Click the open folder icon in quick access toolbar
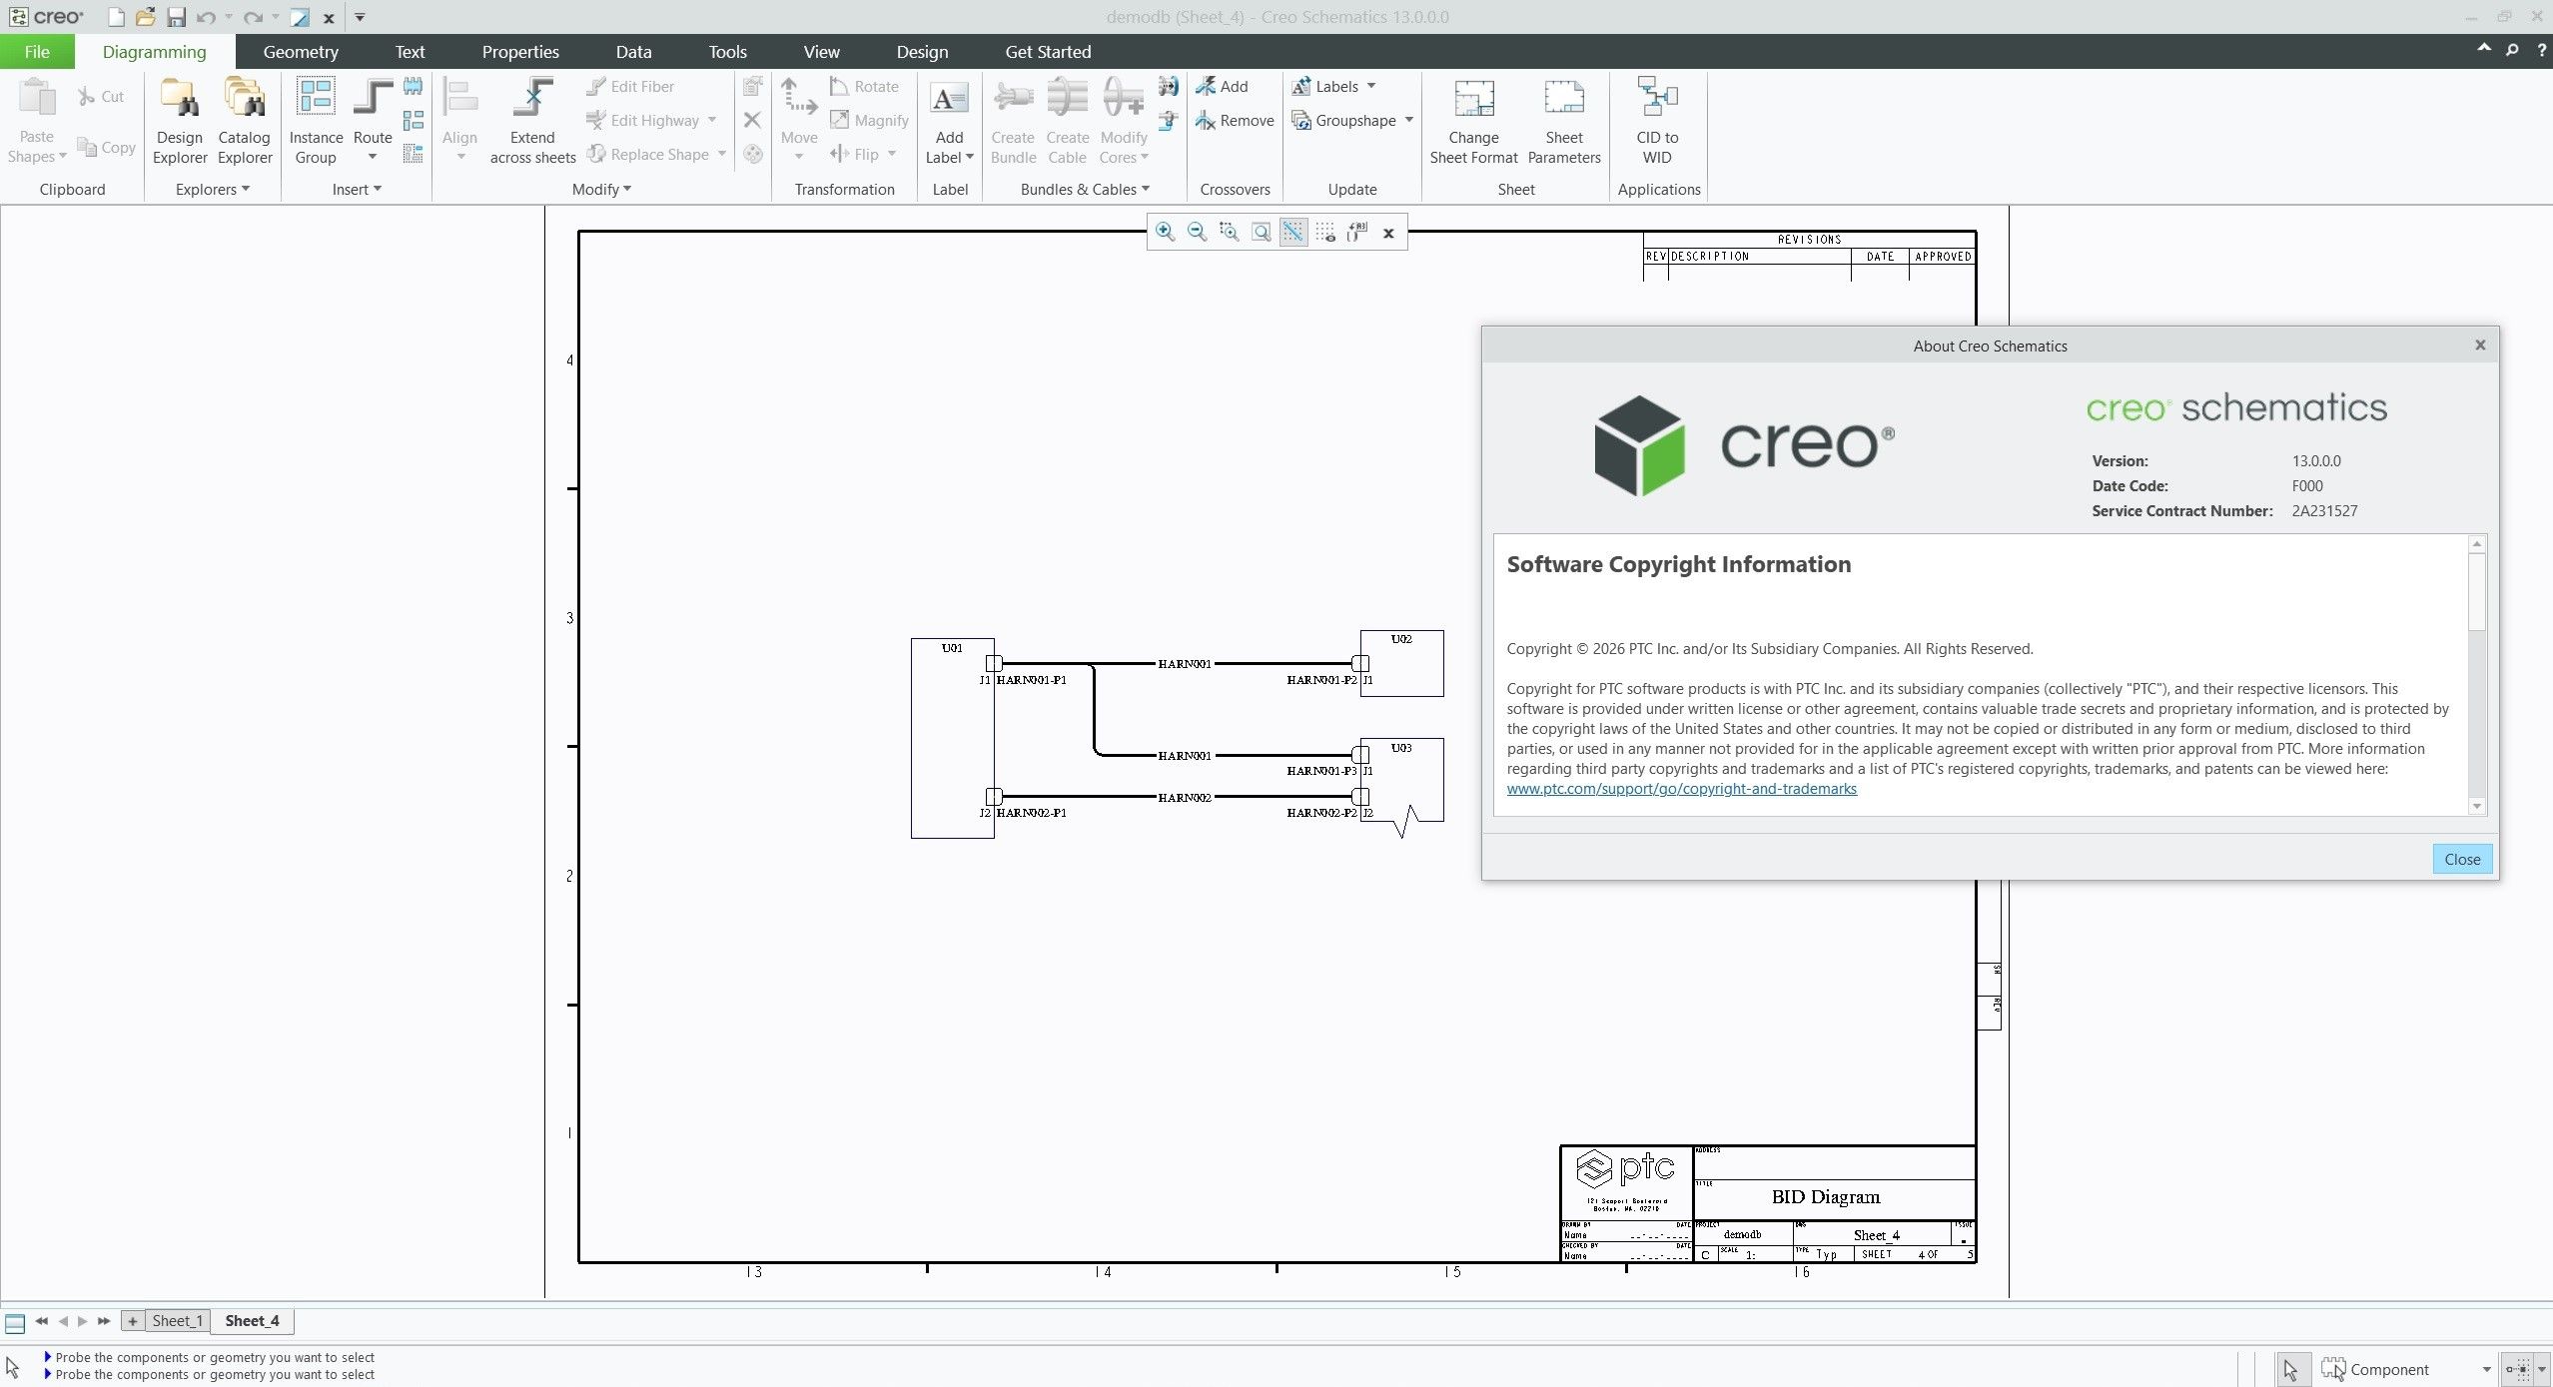2553x1387 pixels. [146, 17]
